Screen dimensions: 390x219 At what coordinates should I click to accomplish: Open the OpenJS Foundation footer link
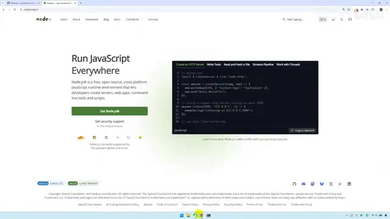coord(90,204)
